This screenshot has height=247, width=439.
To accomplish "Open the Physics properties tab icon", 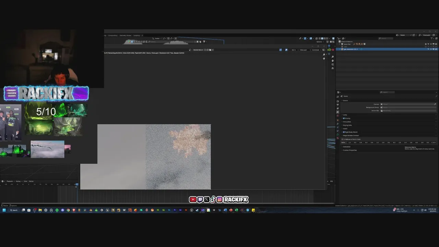I will coord(338,127).
